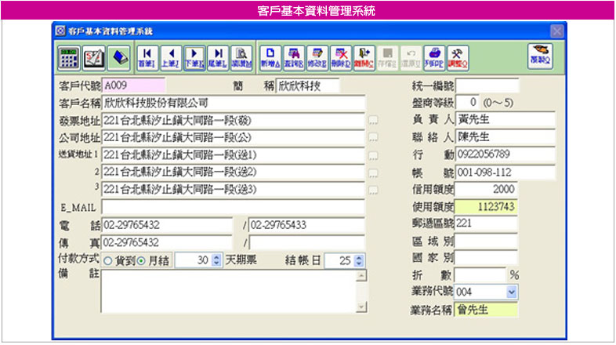Go to previous record (上筆)

(x=170, y=57)
